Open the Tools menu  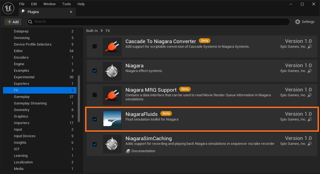[66, 4]
